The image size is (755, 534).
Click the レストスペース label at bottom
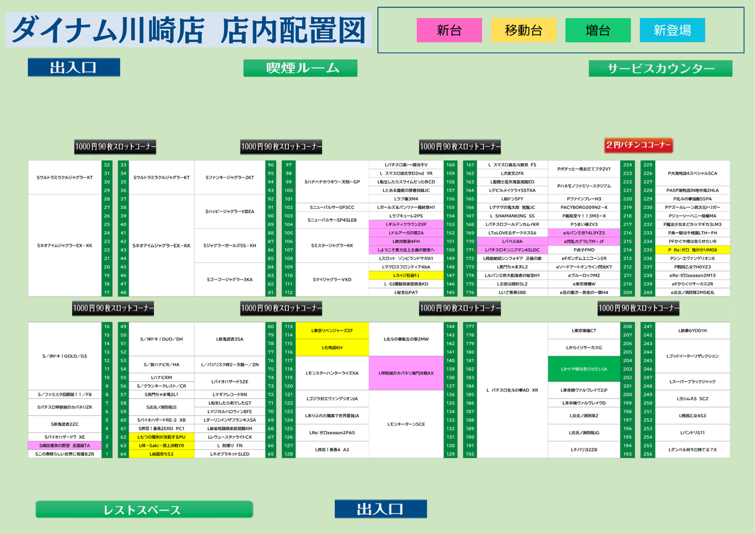(144, 509)
